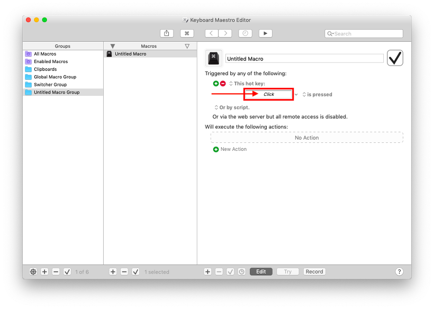Select the Switcher Group folder
The height and width of the screenshot is (309, 434).
coord(63,85)
